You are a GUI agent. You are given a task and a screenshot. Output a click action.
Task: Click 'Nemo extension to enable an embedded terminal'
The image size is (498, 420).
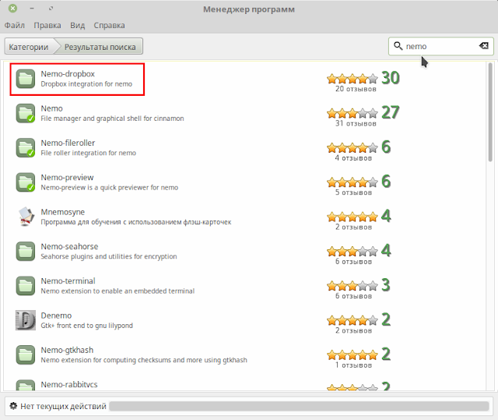click(117, 291)
